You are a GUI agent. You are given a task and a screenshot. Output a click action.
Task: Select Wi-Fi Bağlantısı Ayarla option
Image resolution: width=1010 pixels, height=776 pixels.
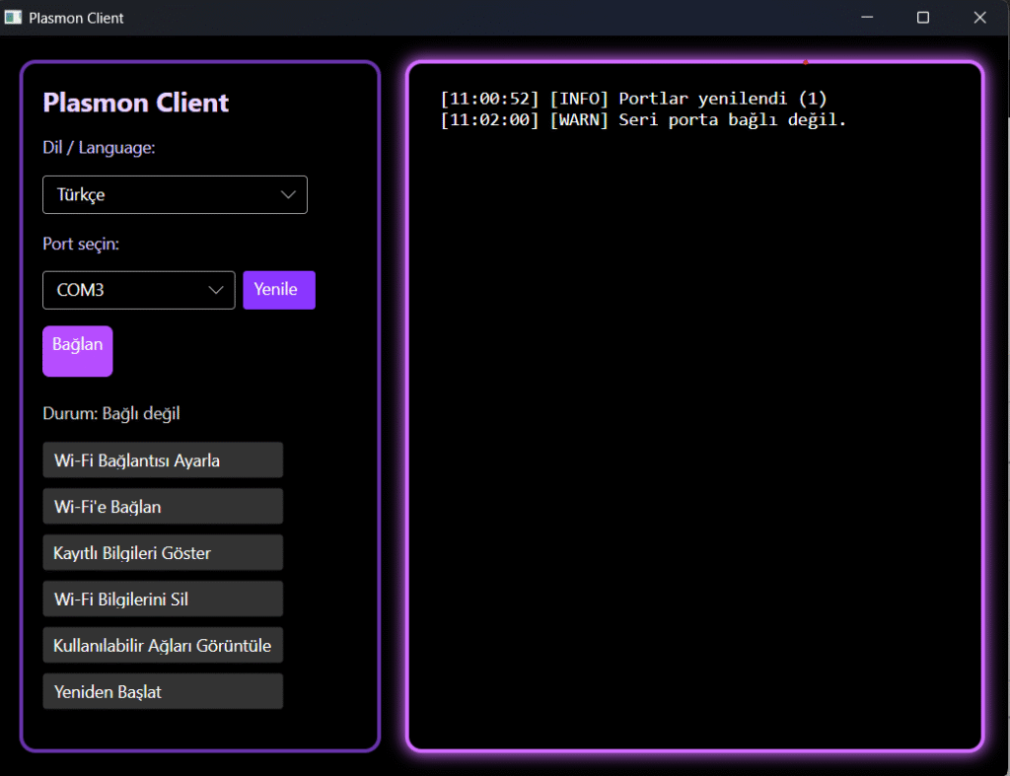(x=163, y=460)
